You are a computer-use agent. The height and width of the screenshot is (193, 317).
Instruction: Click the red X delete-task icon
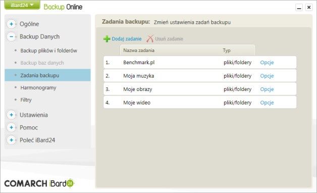tap(150, 38)
